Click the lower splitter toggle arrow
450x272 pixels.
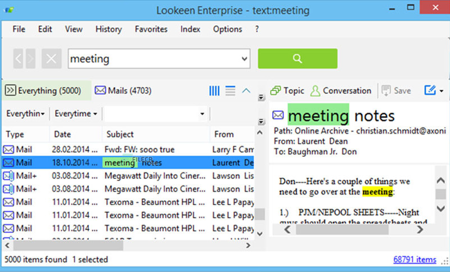click(x=261, y=121)
